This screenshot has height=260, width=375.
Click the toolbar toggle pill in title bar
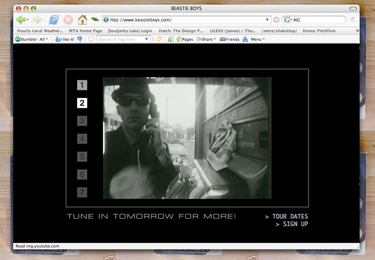tap(353, 9)
